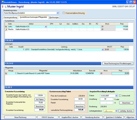
Task: Click Neue Rechnung (nur Privatleistungen) button
Action: click(x=118, y=64)
